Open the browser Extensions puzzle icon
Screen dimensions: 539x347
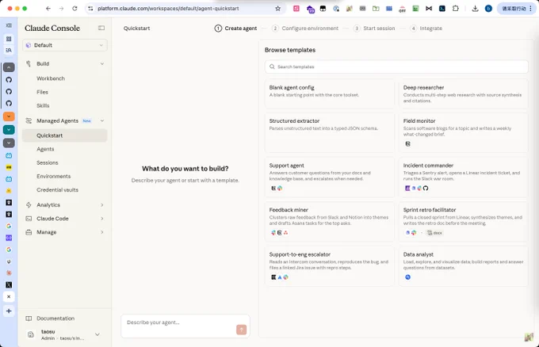[456, 9]
